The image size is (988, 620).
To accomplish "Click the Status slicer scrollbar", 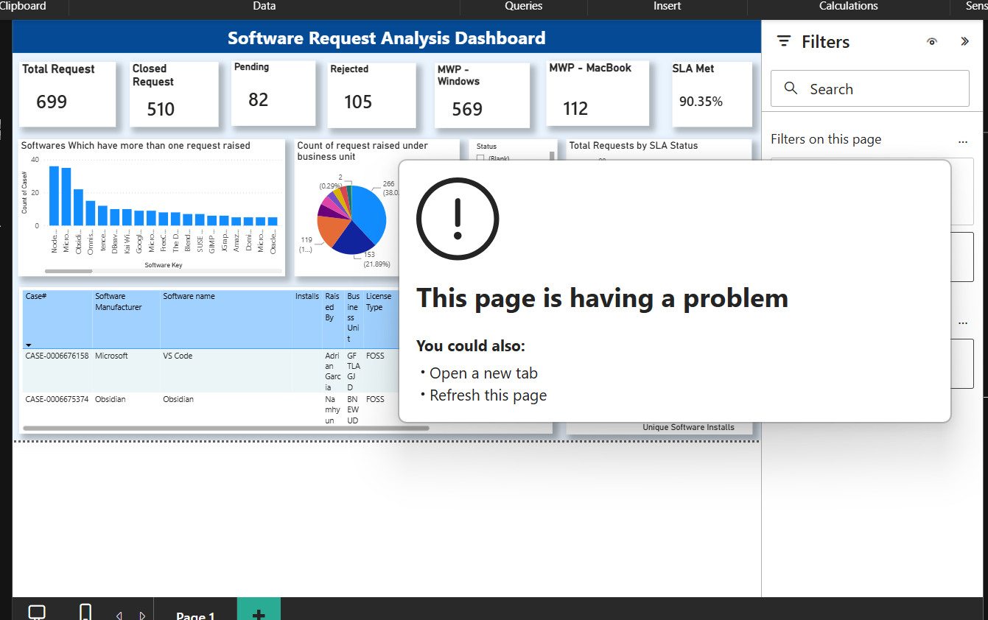I will pyautogui.click(x=552, y=156).
